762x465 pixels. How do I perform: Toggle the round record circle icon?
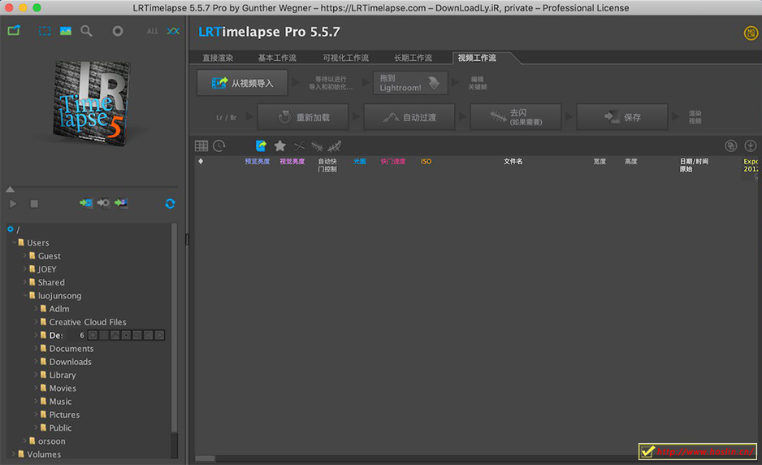[118, 31]
